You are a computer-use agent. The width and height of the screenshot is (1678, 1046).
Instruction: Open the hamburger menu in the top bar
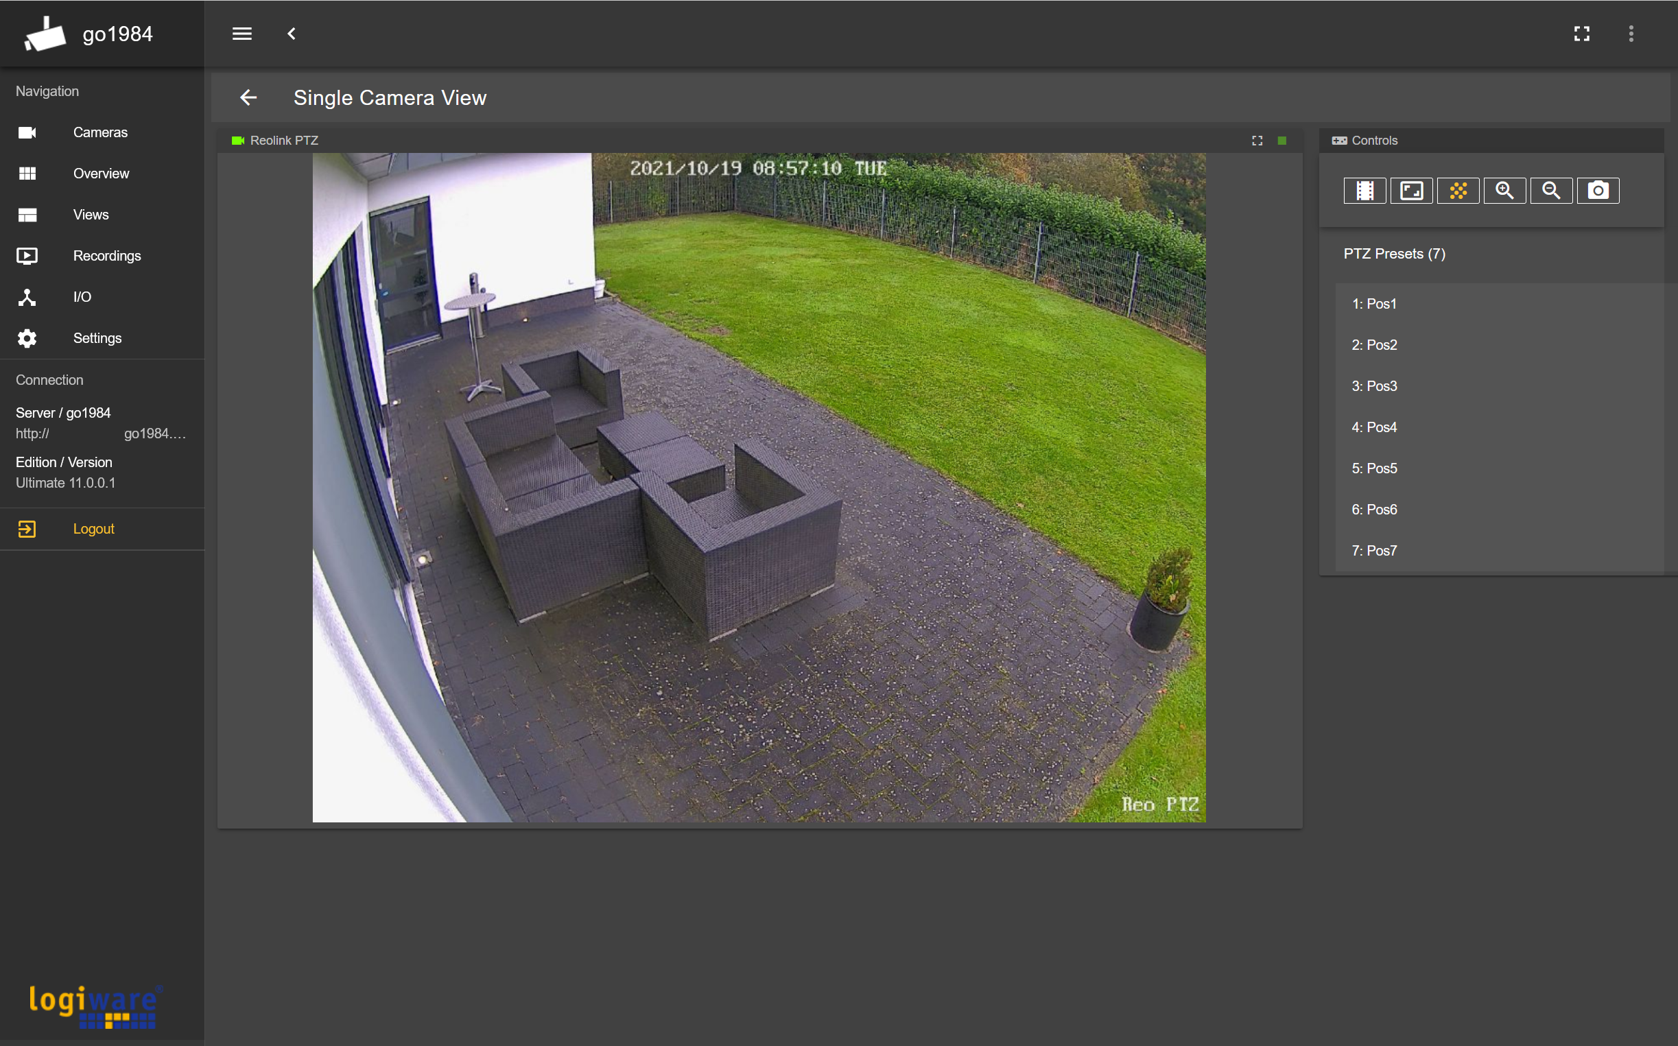[241, 34]
